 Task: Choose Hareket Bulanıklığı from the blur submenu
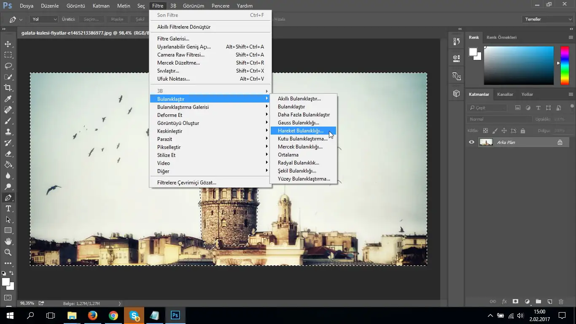(301, 131)
